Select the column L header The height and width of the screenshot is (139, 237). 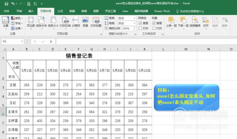163,49
